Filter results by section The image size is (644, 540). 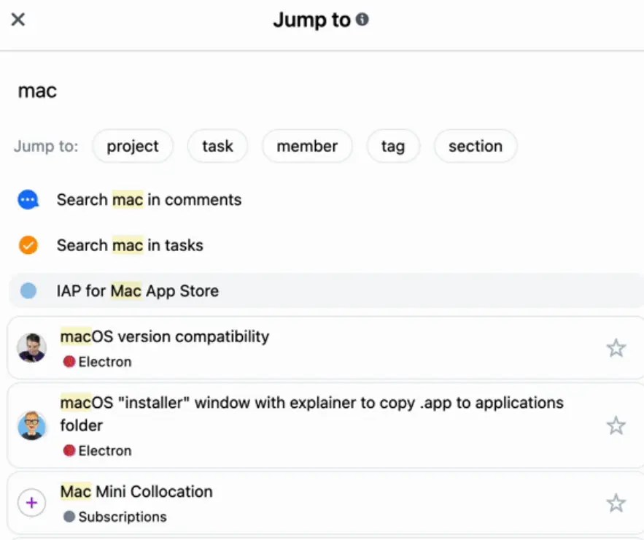pyautogui.click(x=476, y=146)
